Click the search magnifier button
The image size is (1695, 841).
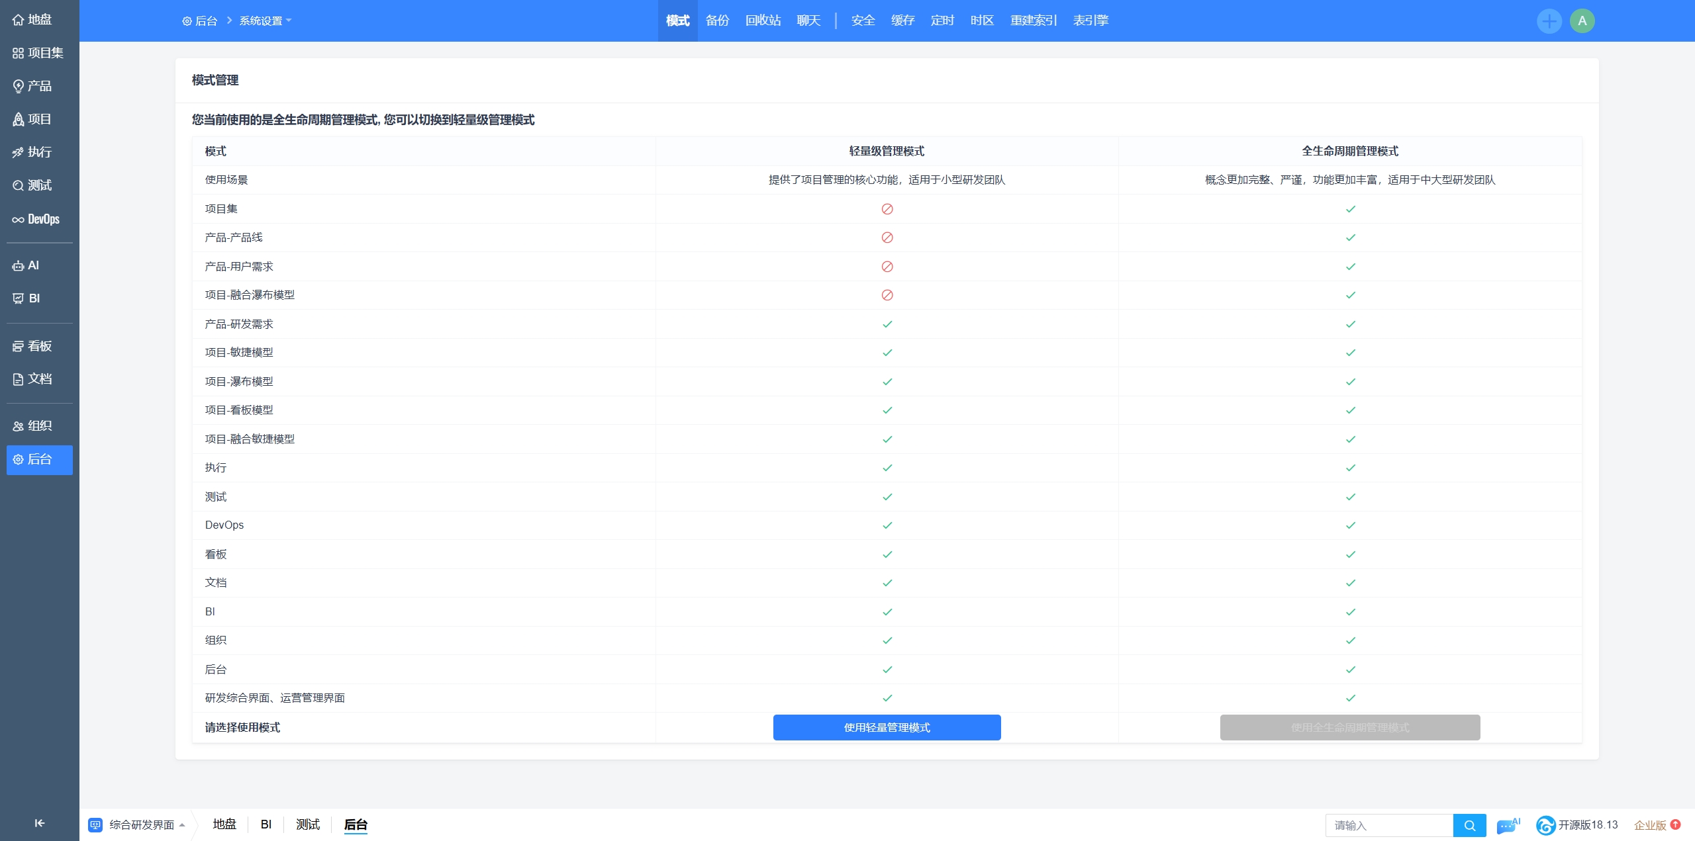tap(1469, 825)
